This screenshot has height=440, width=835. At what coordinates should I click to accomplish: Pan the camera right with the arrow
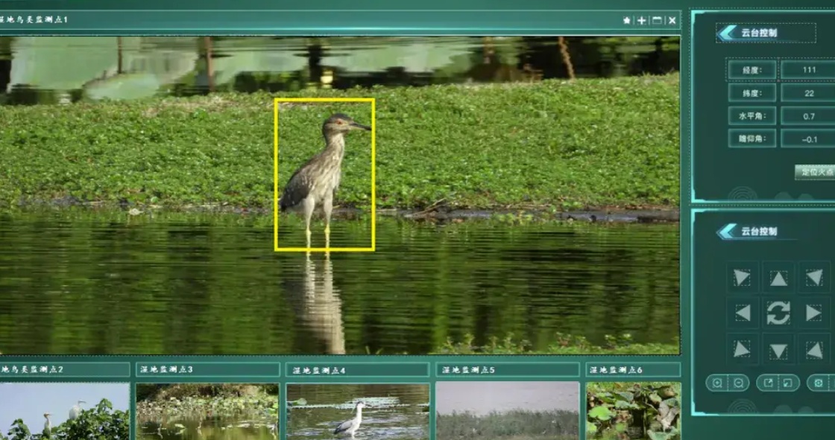pos(813,313)
